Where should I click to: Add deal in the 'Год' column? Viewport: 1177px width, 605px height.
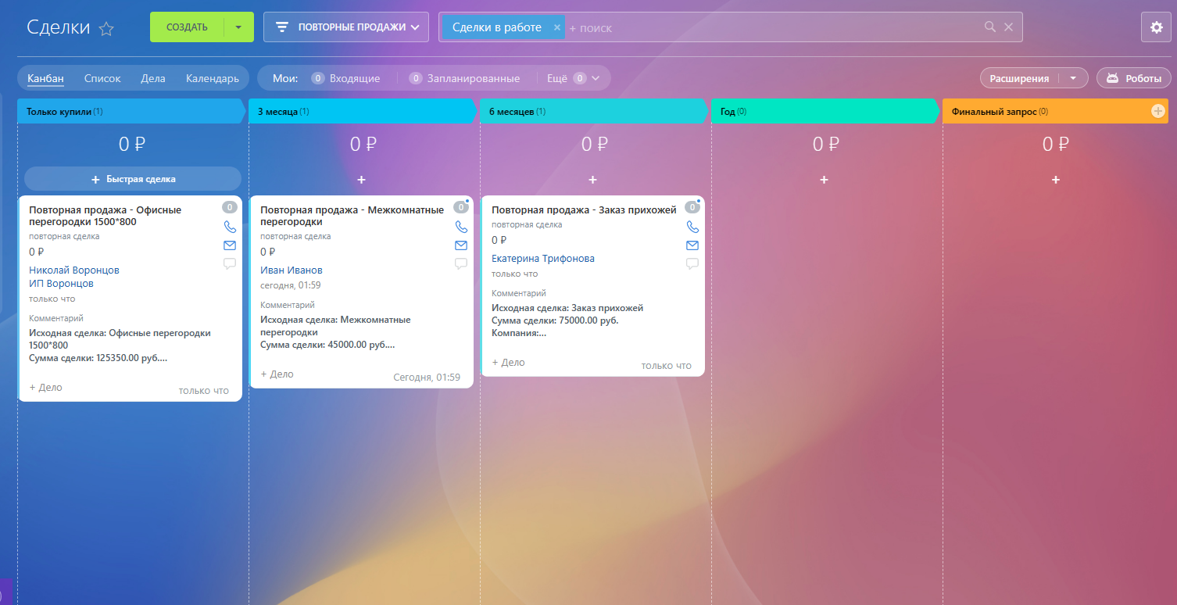point(824,180)
